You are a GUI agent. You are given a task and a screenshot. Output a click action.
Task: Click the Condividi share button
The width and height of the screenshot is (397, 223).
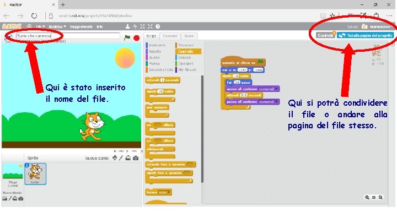pos(326,35)
